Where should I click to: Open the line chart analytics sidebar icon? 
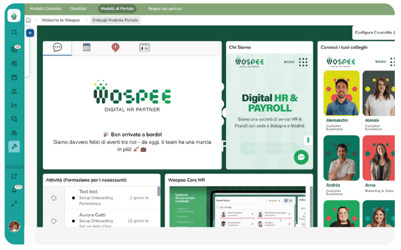[14, 105]
